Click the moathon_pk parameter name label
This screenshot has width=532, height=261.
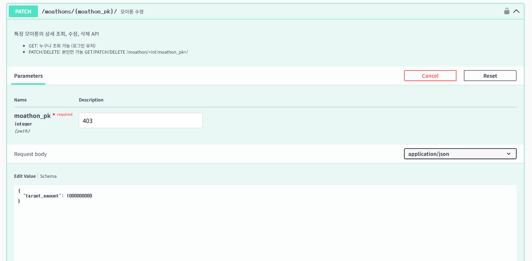click(x=32, y=116)
